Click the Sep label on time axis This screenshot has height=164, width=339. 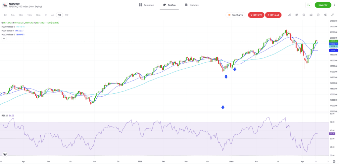coord(48,161)
